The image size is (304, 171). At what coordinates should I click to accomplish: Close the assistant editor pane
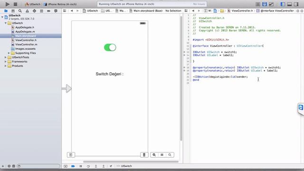[302, 11]
